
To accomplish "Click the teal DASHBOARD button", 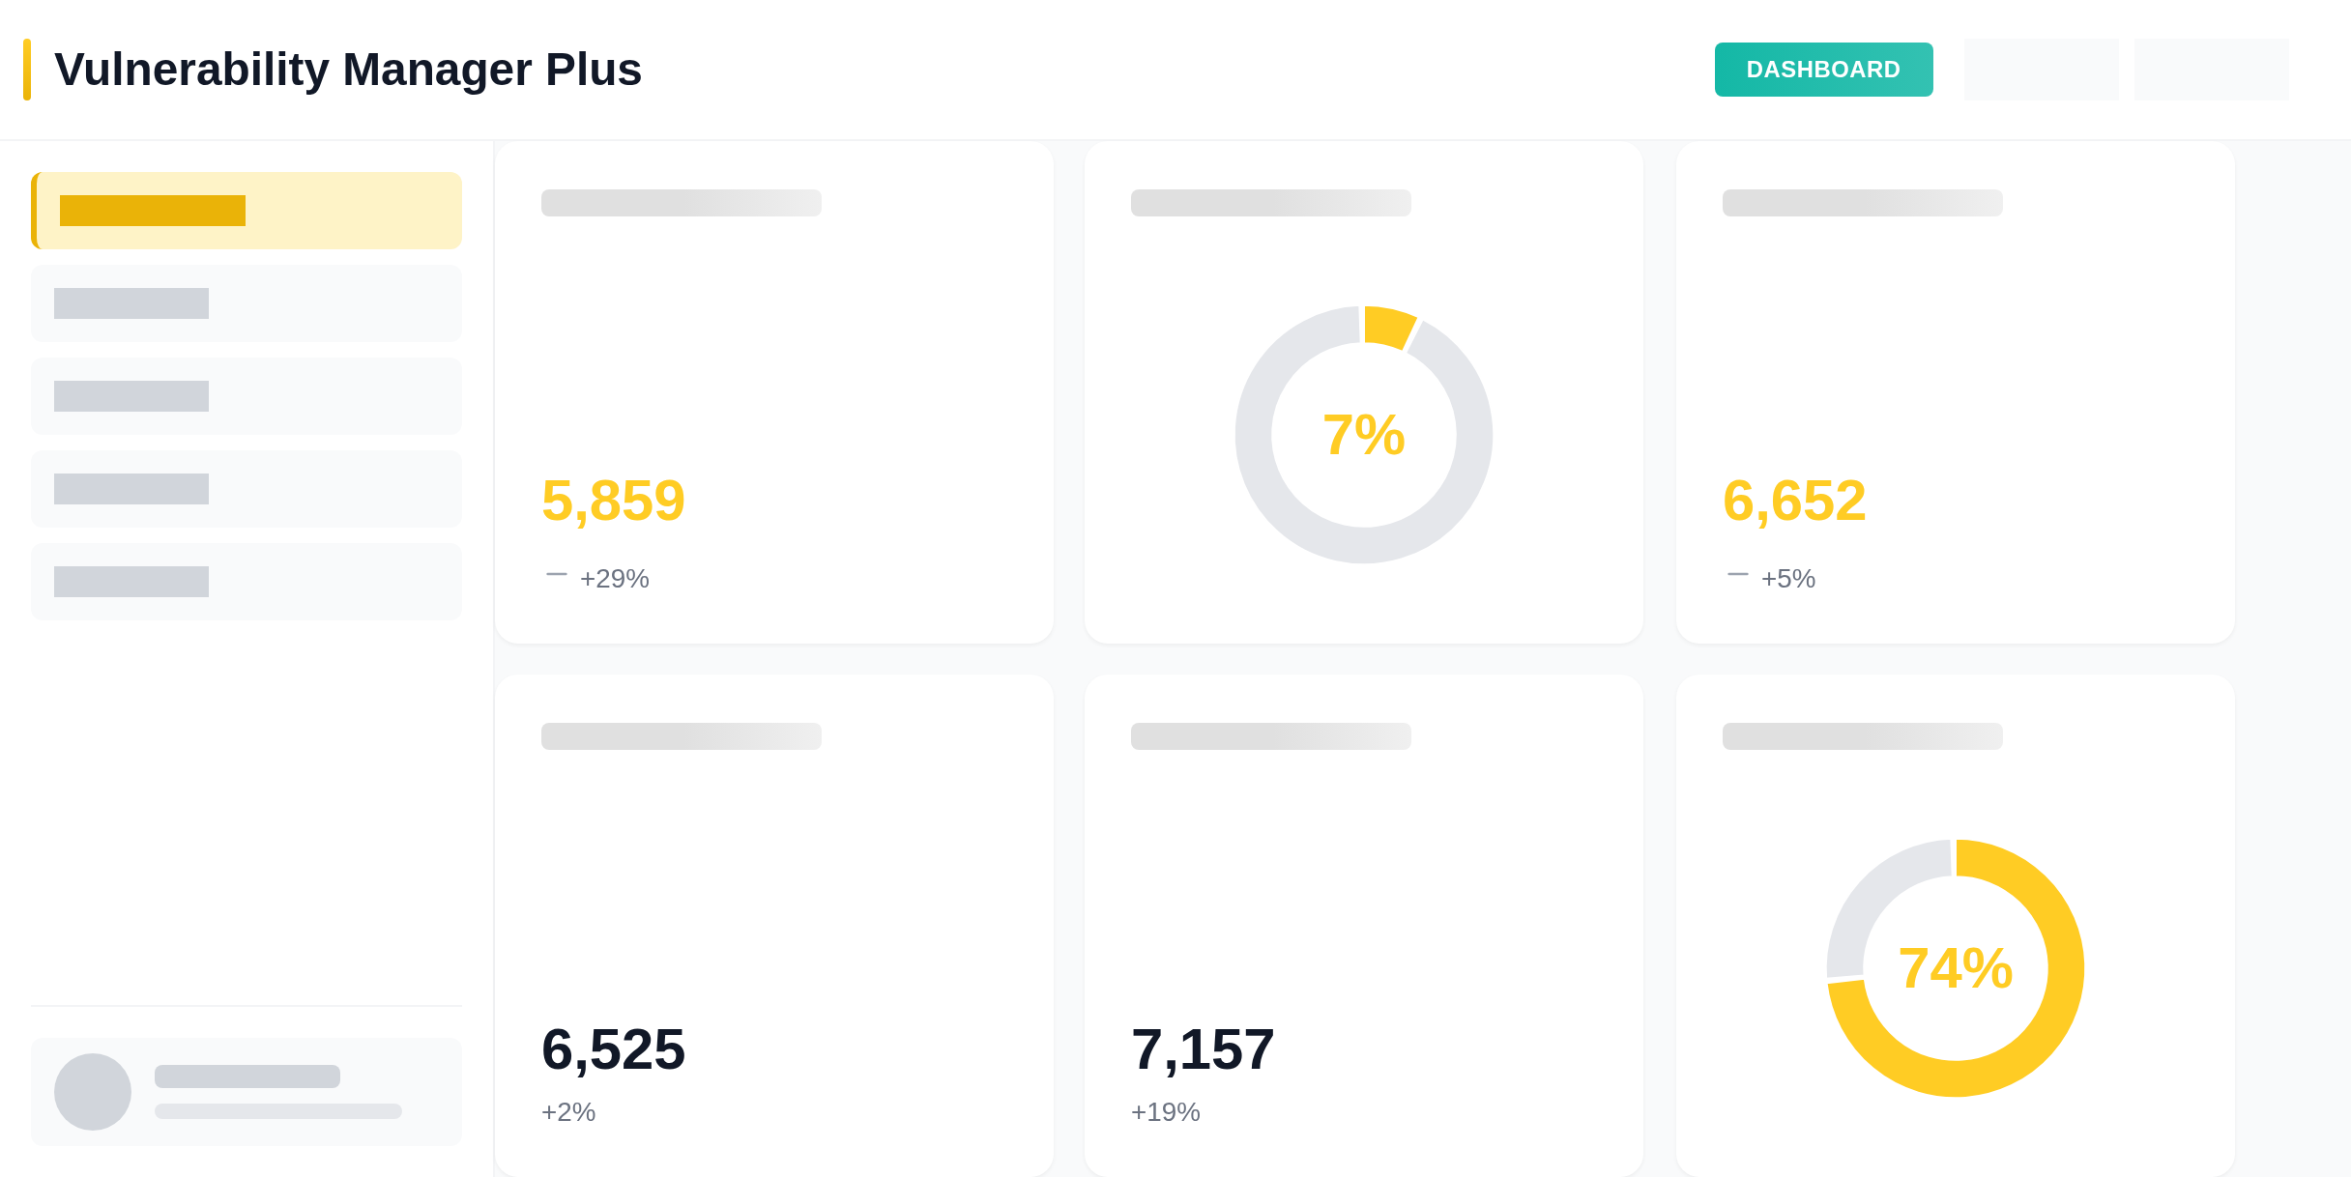I will [1823, 70].
